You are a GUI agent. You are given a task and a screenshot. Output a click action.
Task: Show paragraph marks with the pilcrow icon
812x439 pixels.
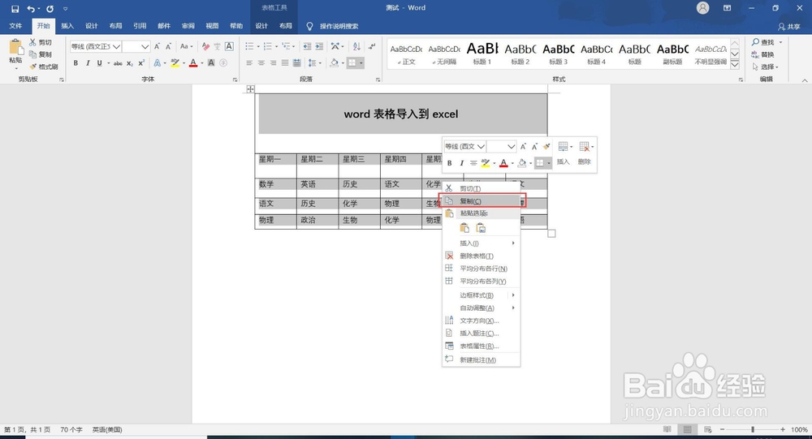coord(372,46)
